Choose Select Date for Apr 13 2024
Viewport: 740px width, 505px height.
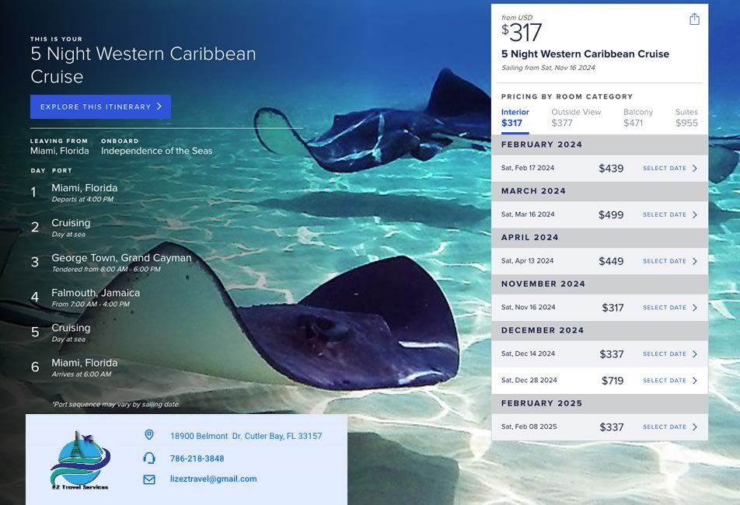(669, 262)
